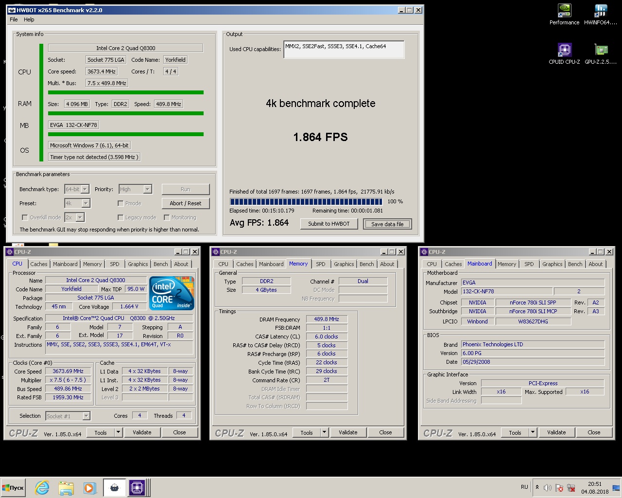Switch to Caches tab in first CPU-Z window
Viewport: 622px width, 498px height.
(x=39, y=264)
